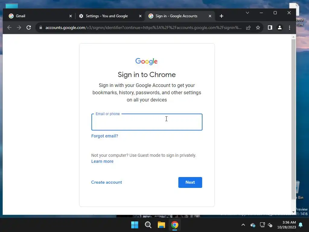This screenshot has height=232, width=309.
Task: Close the Gmail tab
Action: (x=71, y=16)
